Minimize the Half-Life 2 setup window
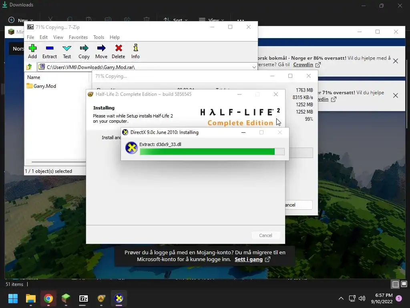This screenshot has width=410, height=308. tap(239, 94)
